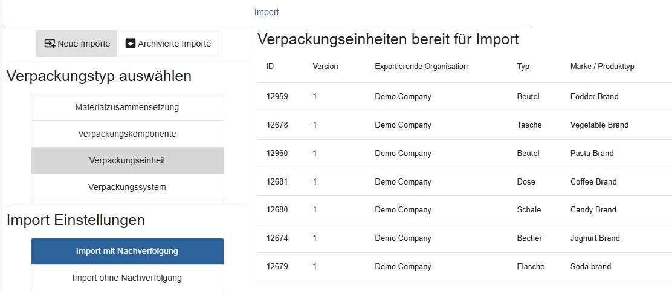The image size is (672, 291).
Task: Open Archivierte Importe tab
Action: tap(167, 44)
